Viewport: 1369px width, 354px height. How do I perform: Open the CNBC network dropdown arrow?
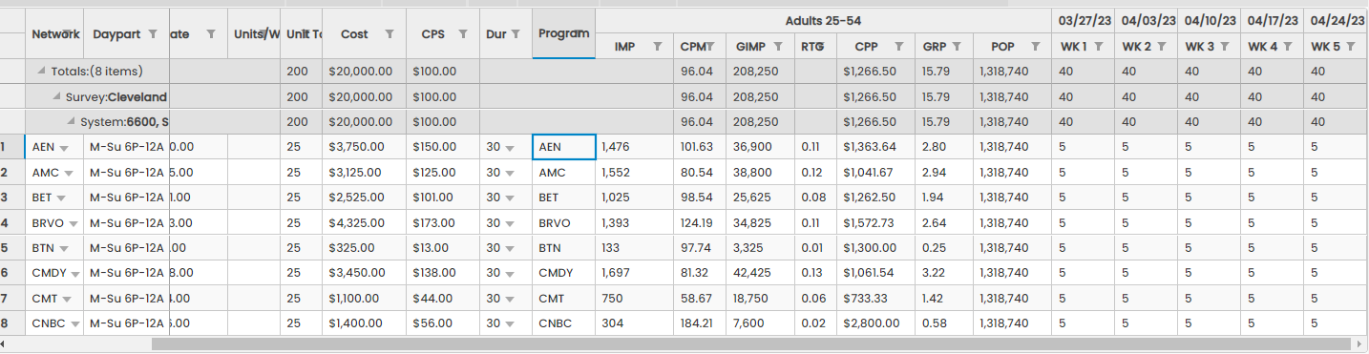coord(74,324)
